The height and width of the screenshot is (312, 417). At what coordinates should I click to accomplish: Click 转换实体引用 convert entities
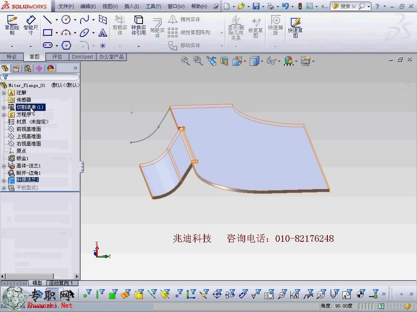pos(138,25)
